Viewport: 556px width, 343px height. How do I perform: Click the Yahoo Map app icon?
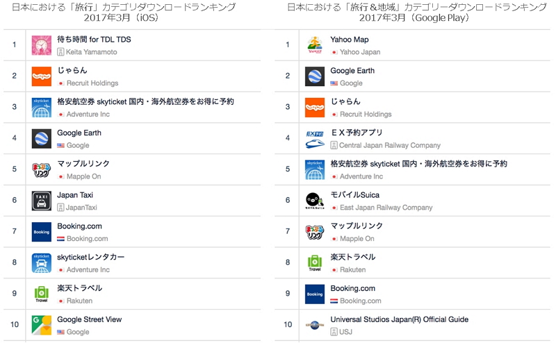click(315, 45)
